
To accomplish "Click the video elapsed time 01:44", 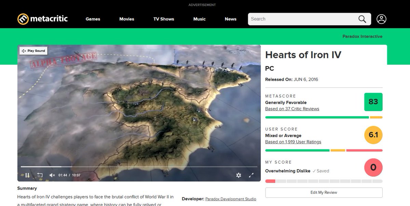I will coord(63,175).
